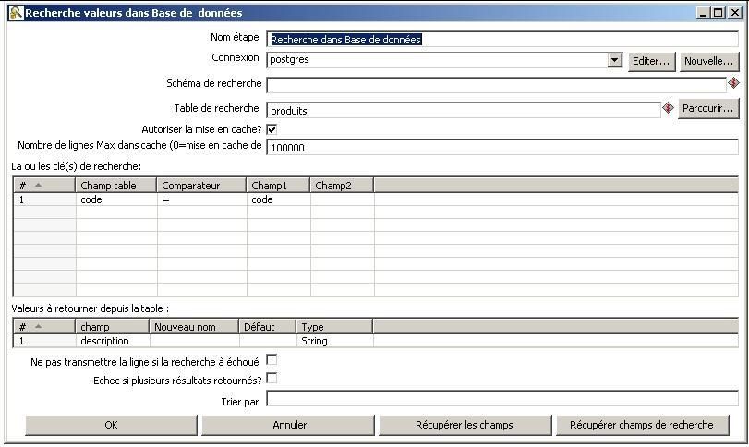
Task: Toggle Autoriser la mise en cache checkbox
Action: coord(272,129)
